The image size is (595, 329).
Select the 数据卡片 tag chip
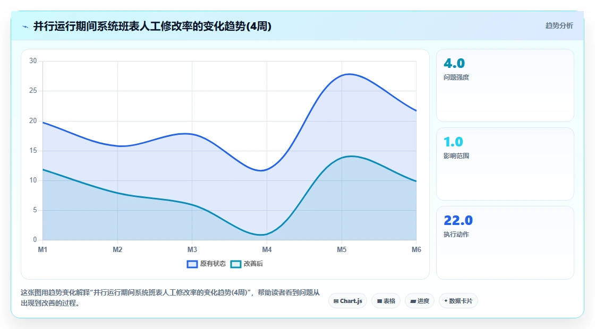458,301
